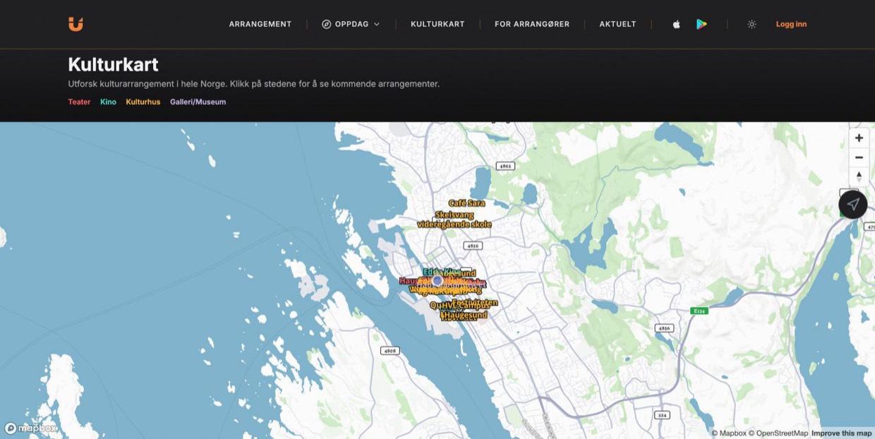Go to For Arrangører page
This screenshot has width=875, height=439.
pyautogui.click(x=532, y=24)
